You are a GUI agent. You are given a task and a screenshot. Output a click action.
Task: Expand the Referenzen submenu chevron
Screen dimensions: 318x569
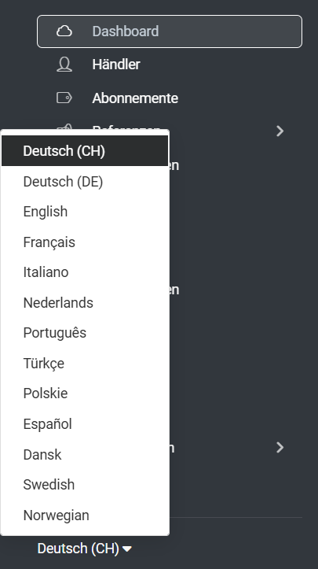280,131
